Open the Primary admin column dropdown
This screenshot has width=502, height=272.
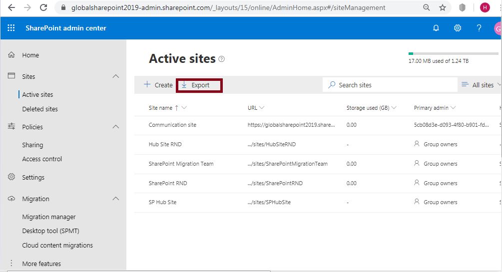pyautogui.click(x=453, y=108)
